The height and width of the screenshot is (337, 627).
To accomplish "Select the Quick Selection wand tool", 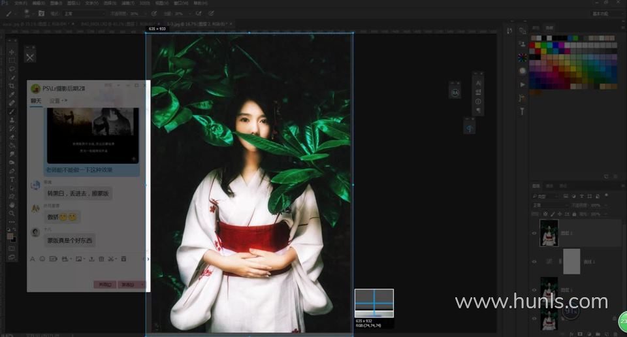I will point(12,77).
